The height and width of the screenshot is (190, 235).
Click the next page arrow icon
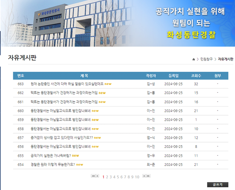pyautogui.click(x=144, y=176)
